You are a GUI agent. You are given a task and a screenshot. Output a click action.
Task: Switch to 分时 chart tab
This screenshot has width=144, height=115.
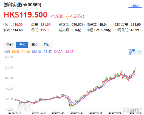(10, 45)
